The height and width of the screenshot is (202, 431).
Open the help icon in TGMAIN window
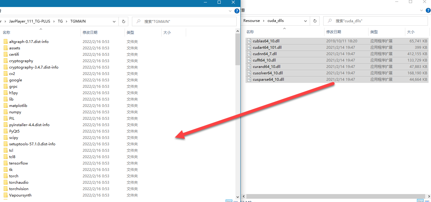237,11
